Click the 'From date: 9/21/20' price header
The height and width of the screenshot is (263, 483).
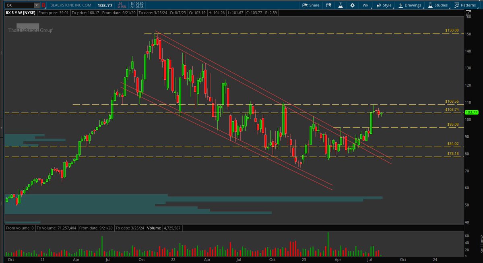coord(119,13)
